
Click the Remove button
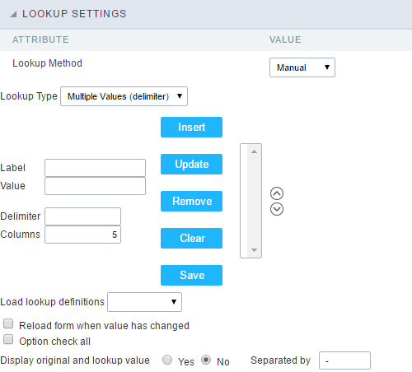[191, 201]
